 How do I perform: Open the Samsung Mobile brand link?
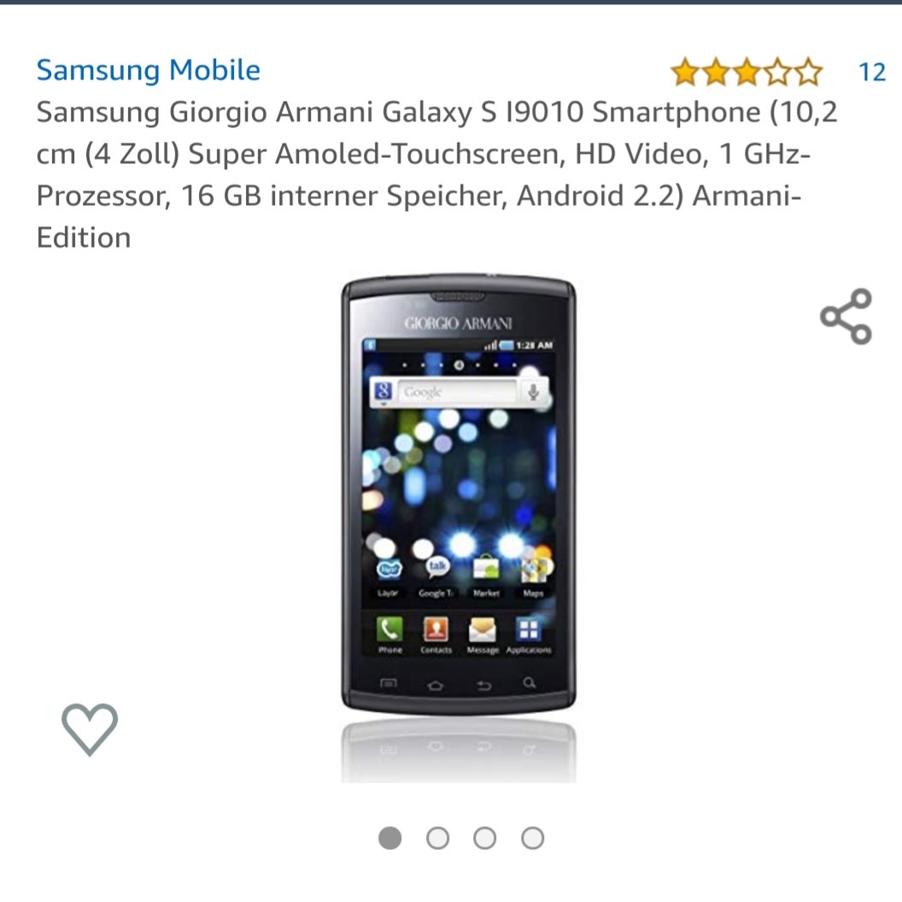tap(149, 70)
